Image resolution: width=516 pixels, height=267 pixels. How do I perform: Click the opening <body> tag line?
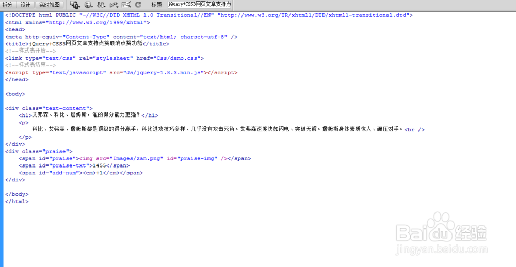(15, 94)
